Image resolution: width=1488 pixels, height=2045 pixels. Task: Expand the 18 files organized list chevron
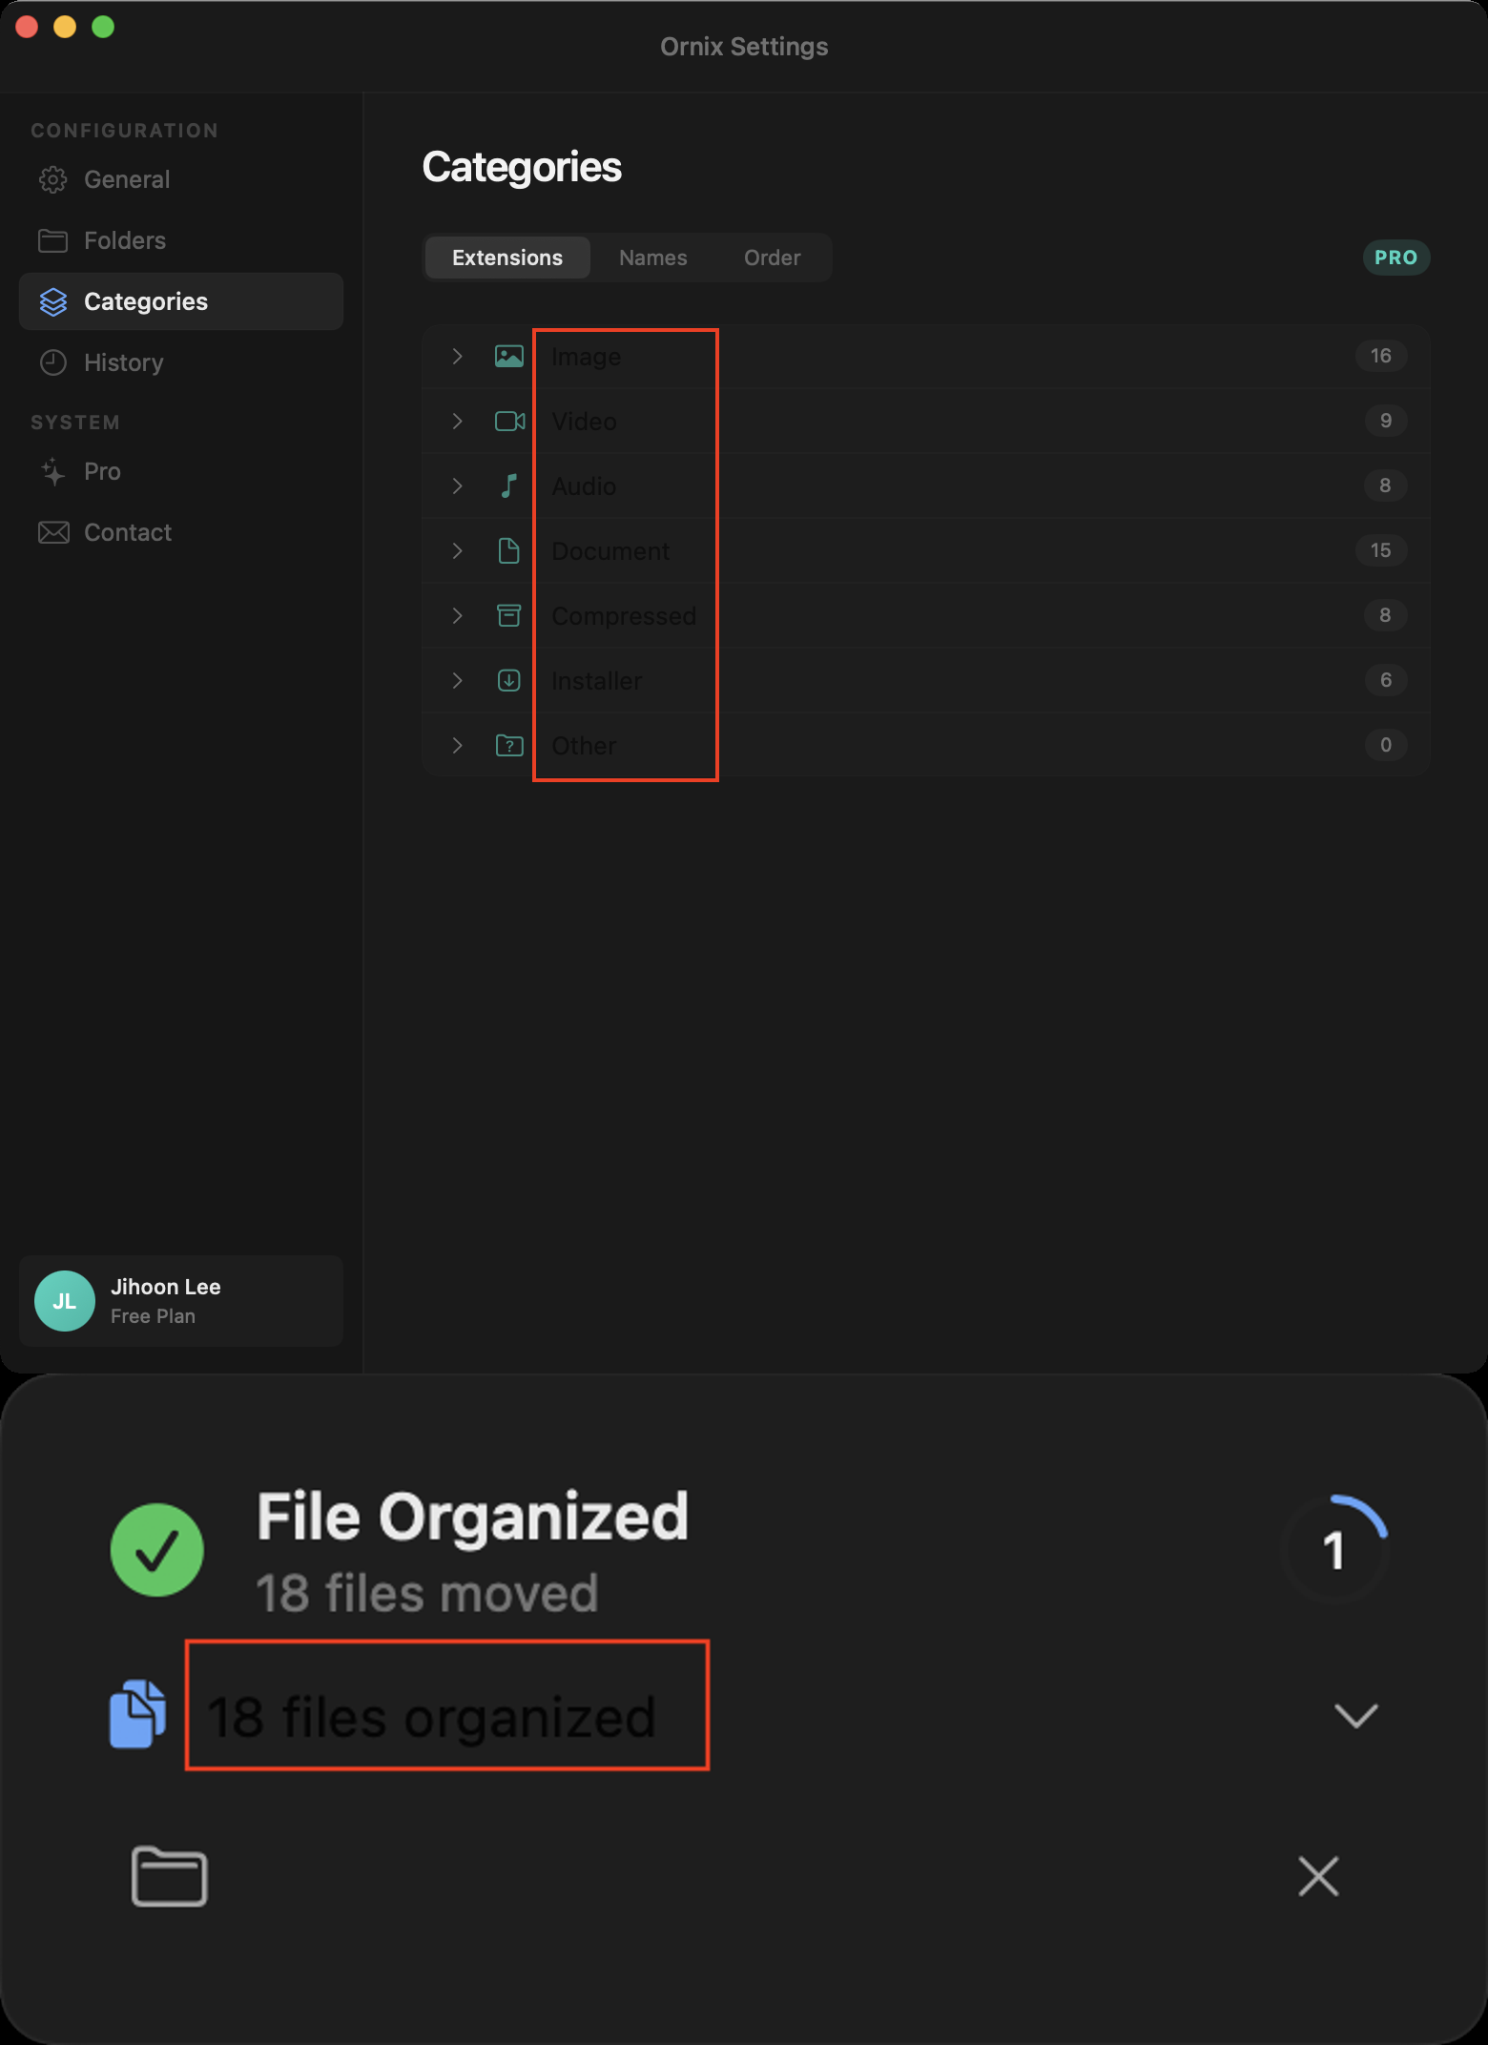(1355, 1715)
